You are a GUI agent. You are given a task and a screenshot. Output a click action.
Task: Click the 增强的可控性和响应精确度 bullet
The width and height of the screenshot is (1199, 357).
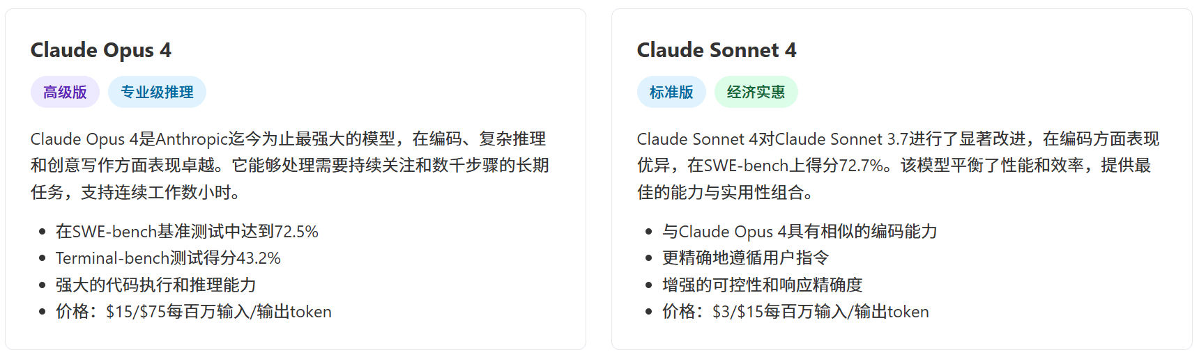click(x=763, y=285)
